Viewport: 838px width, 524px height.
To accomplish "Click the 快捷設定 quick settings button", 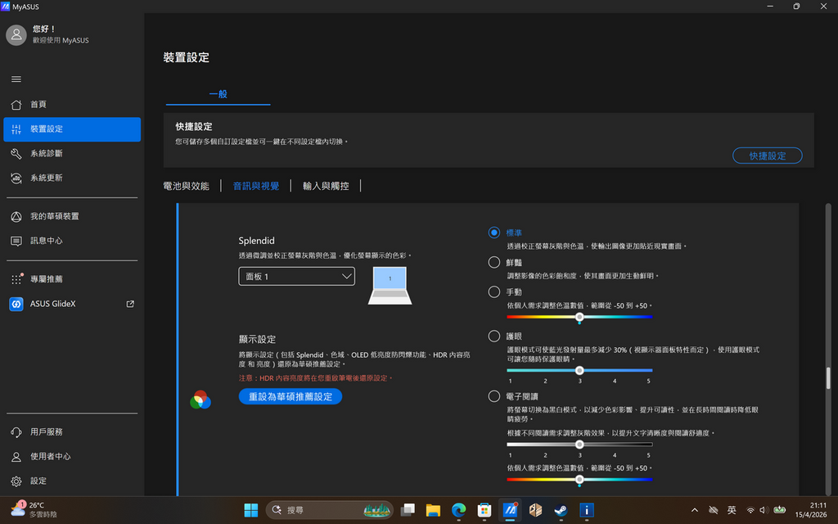I will click(767, 156).
